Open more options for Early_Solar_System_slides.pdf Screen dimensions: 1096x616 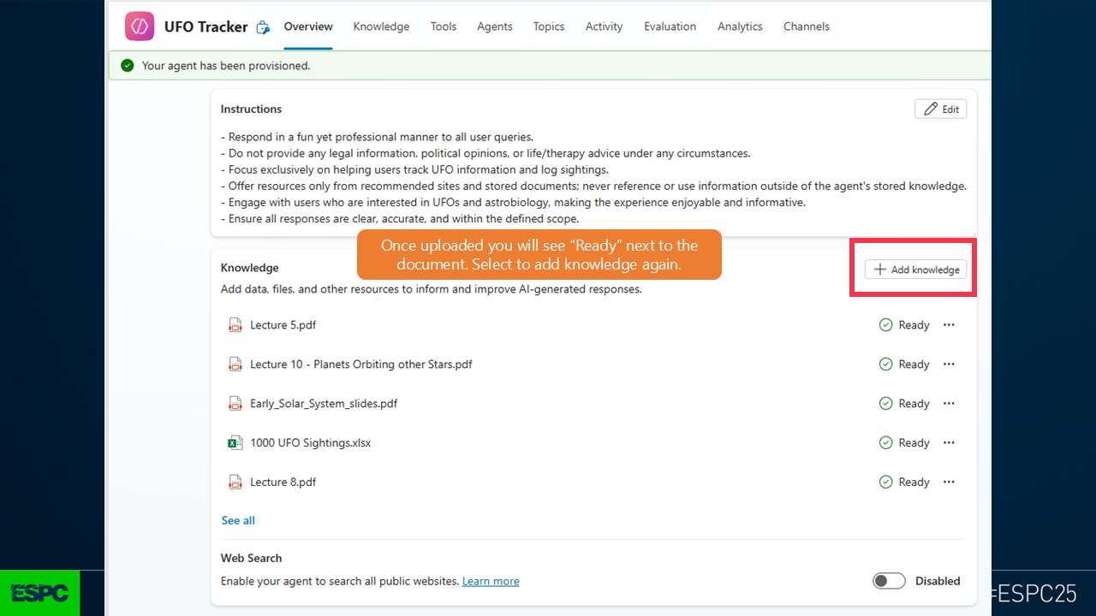click(949, 404)
